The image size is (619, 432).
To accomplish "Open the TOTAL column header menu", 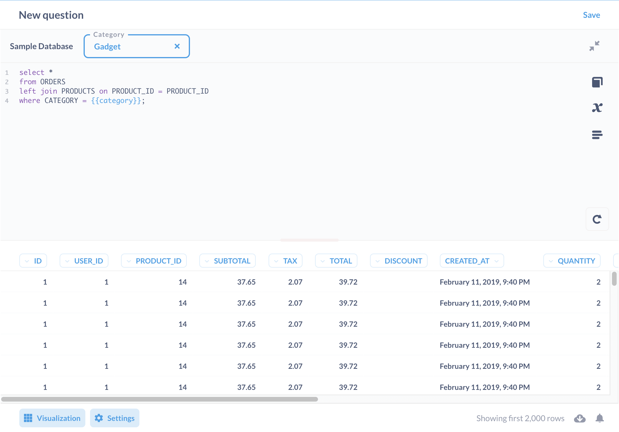I will pyautogui.click(x=336, y=261).
